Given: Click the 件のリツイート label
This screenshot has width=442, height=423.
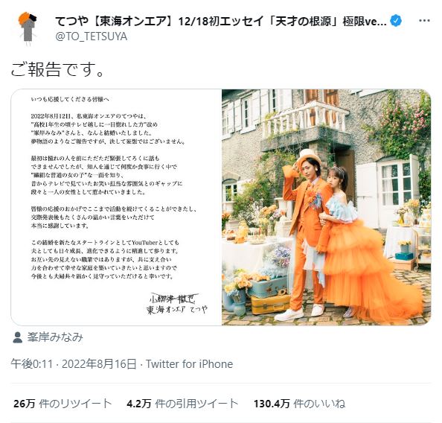Looking at the screenshot, I should coord(75,404).
